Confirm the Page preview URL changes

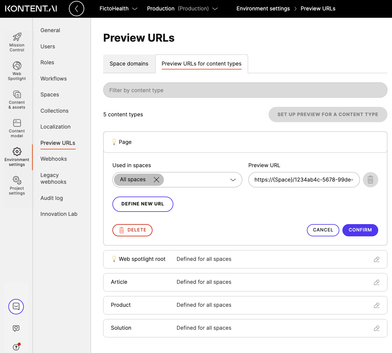click(x=360, y=230)
